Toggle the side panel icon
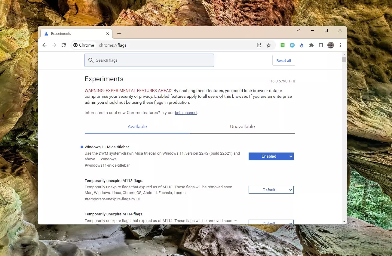Viewport: 392px width, 256px height. click(321, 45)
